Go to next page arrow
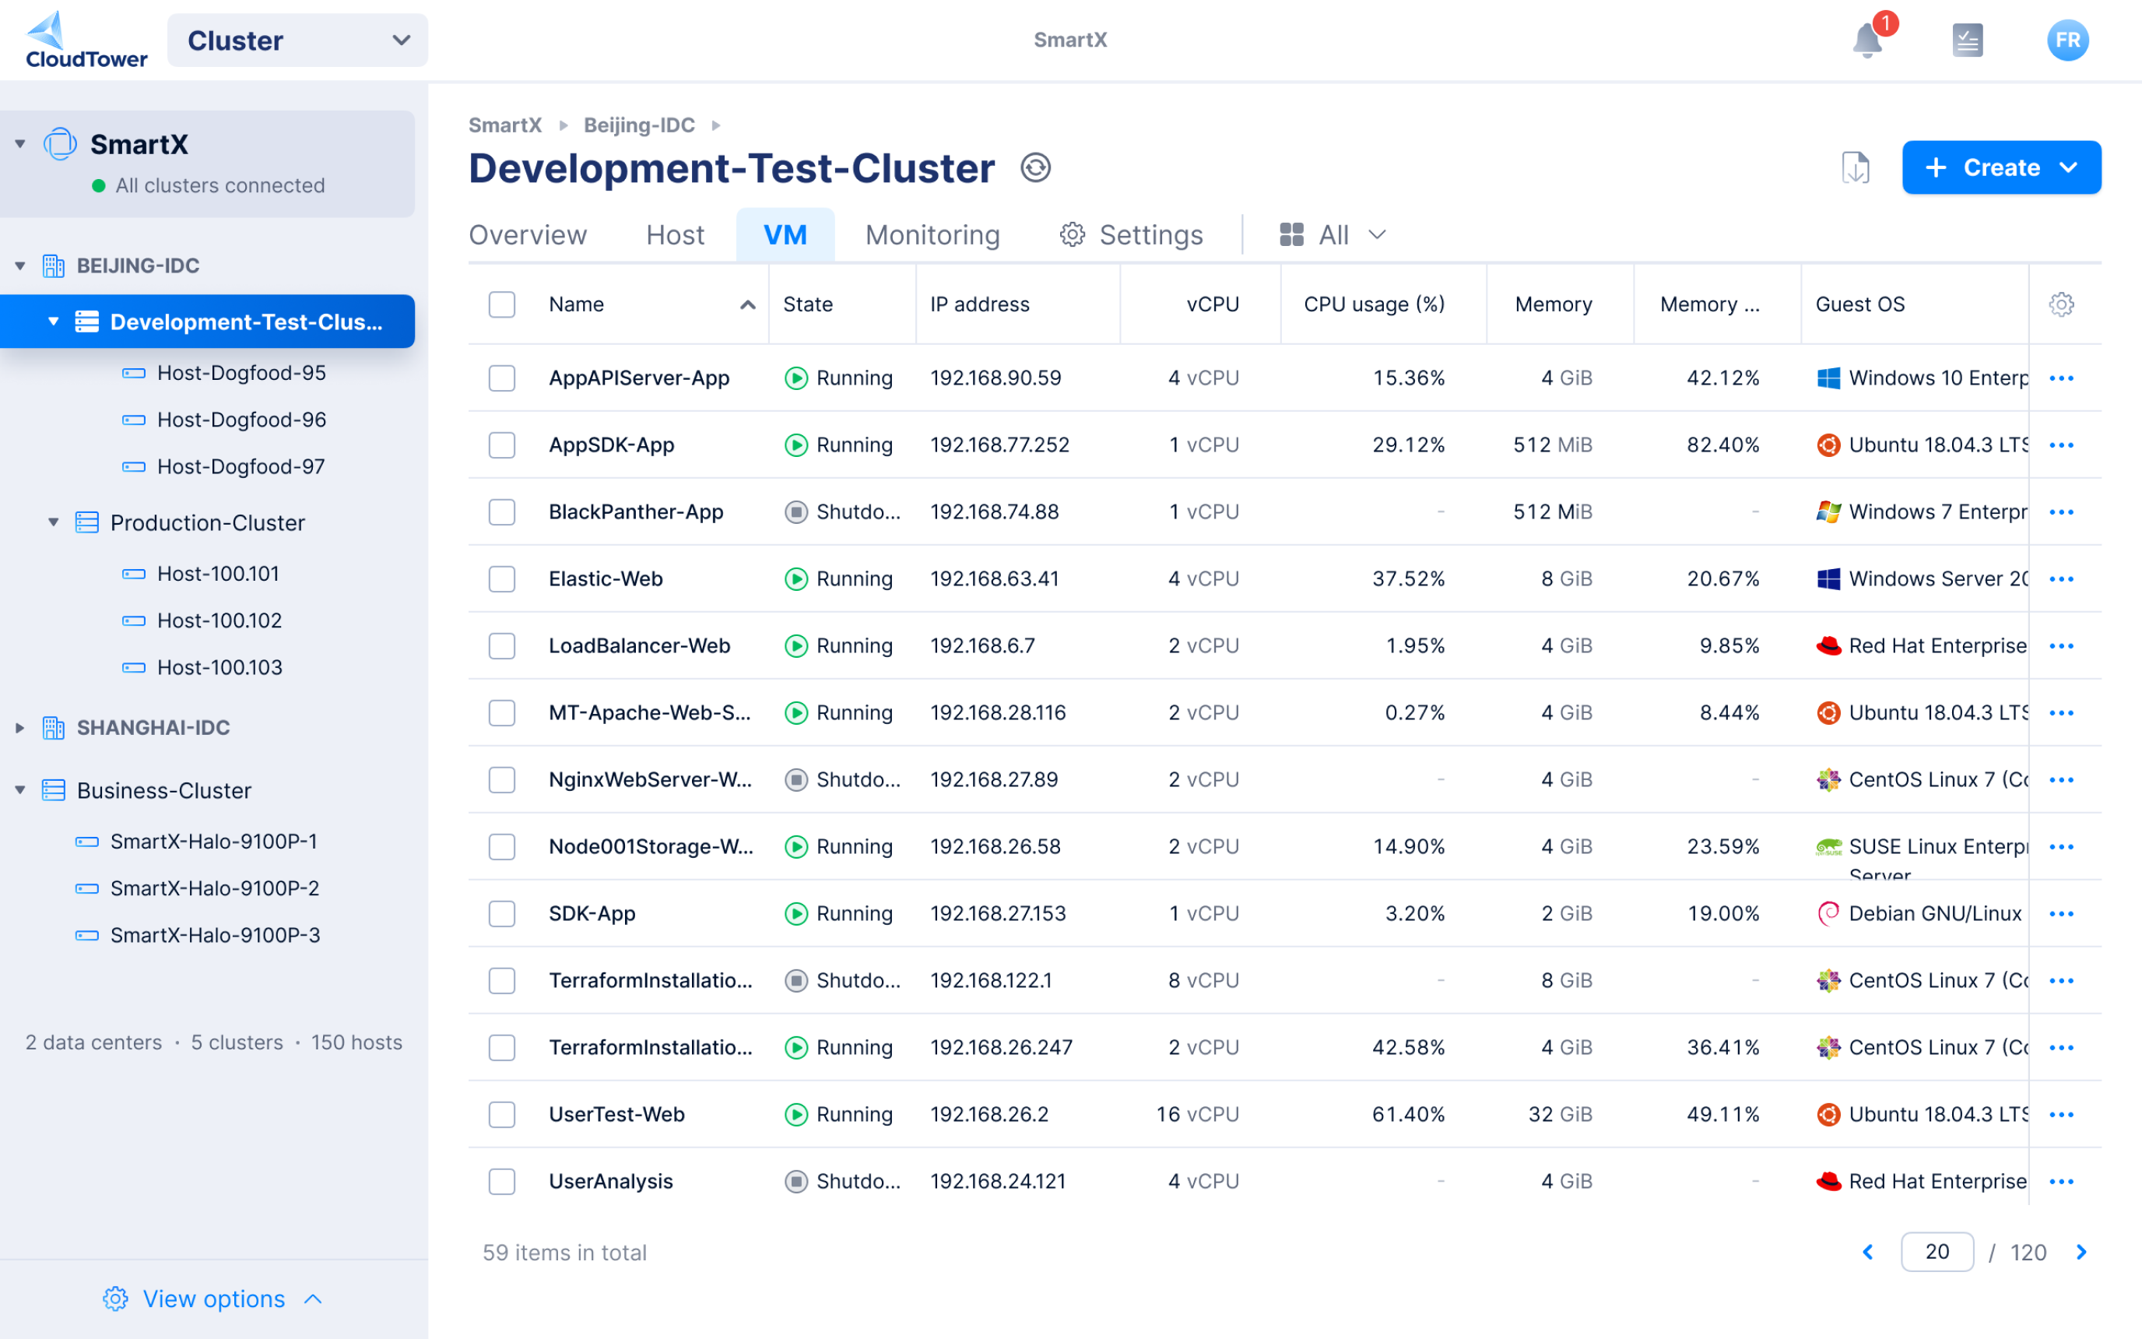2142x1339 pixels. tap(2082, 1251)
